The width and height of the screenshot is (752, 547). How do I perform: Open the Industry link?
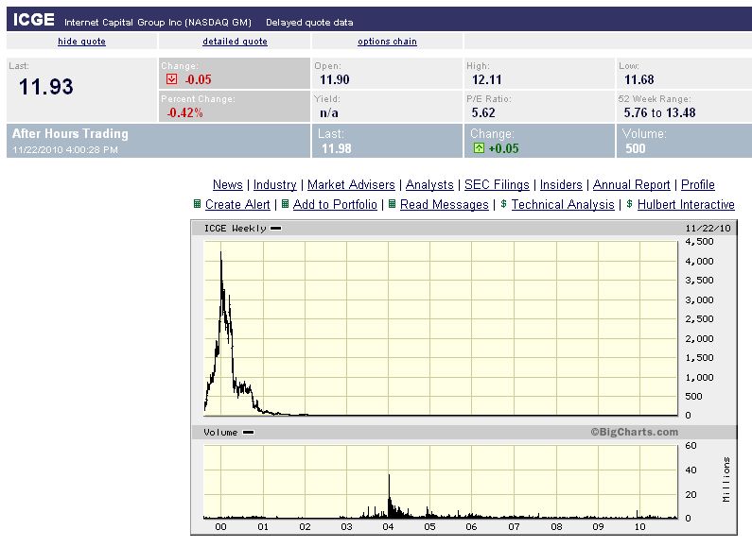point(275,184)
